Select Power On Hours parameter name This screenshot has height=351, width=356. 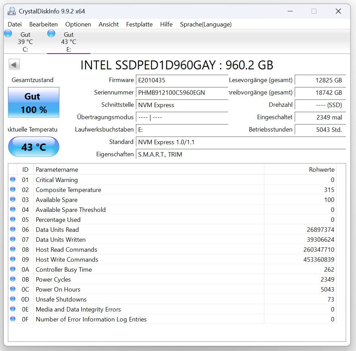[x=58, y=289]
